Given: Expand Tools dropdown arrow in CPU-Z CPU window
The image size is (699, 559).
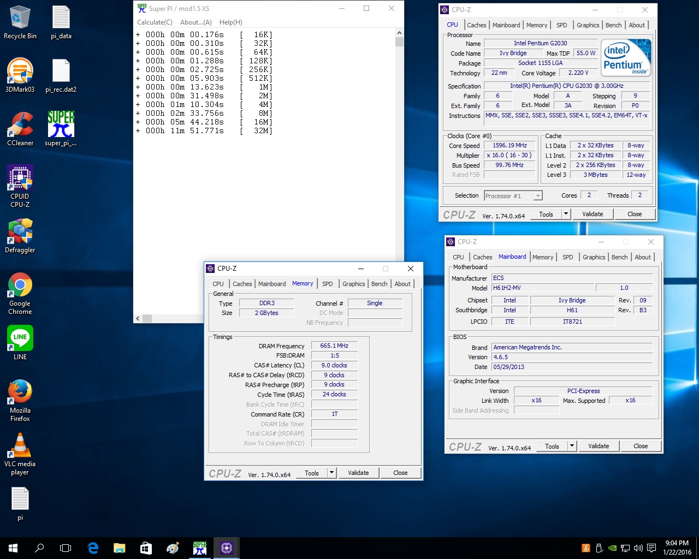Looking at the screenshot, I should coord(566,214).
